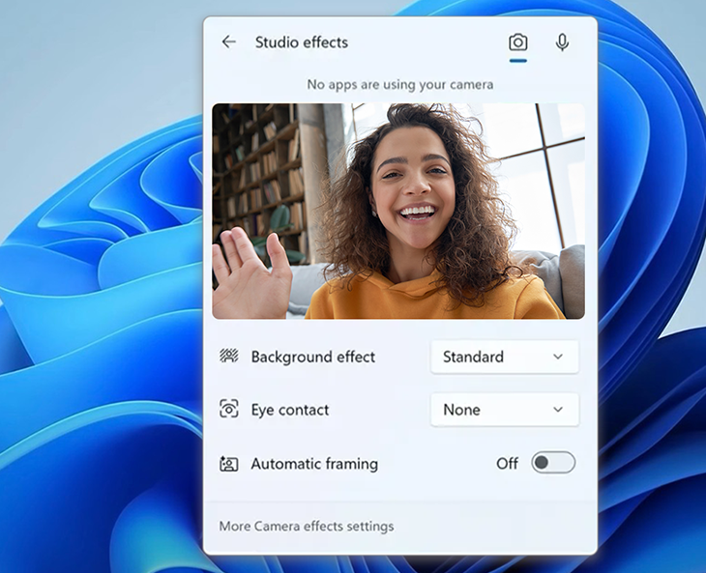The image size is (706, 573).
Task: Switch to the camera tab icon
Action: tap(518, 43)
